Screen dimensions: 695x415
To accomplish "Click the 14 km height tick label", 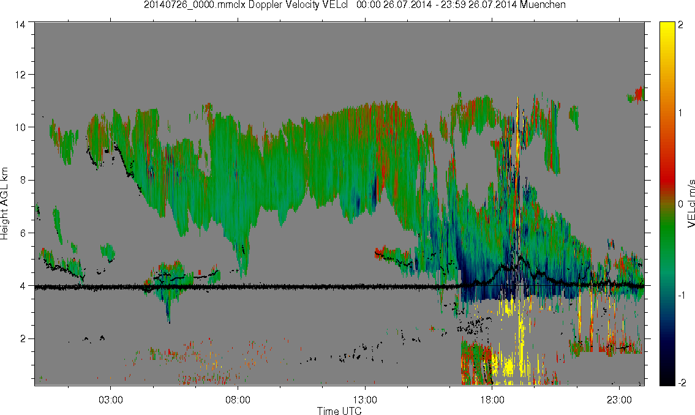I will (20, 25).
